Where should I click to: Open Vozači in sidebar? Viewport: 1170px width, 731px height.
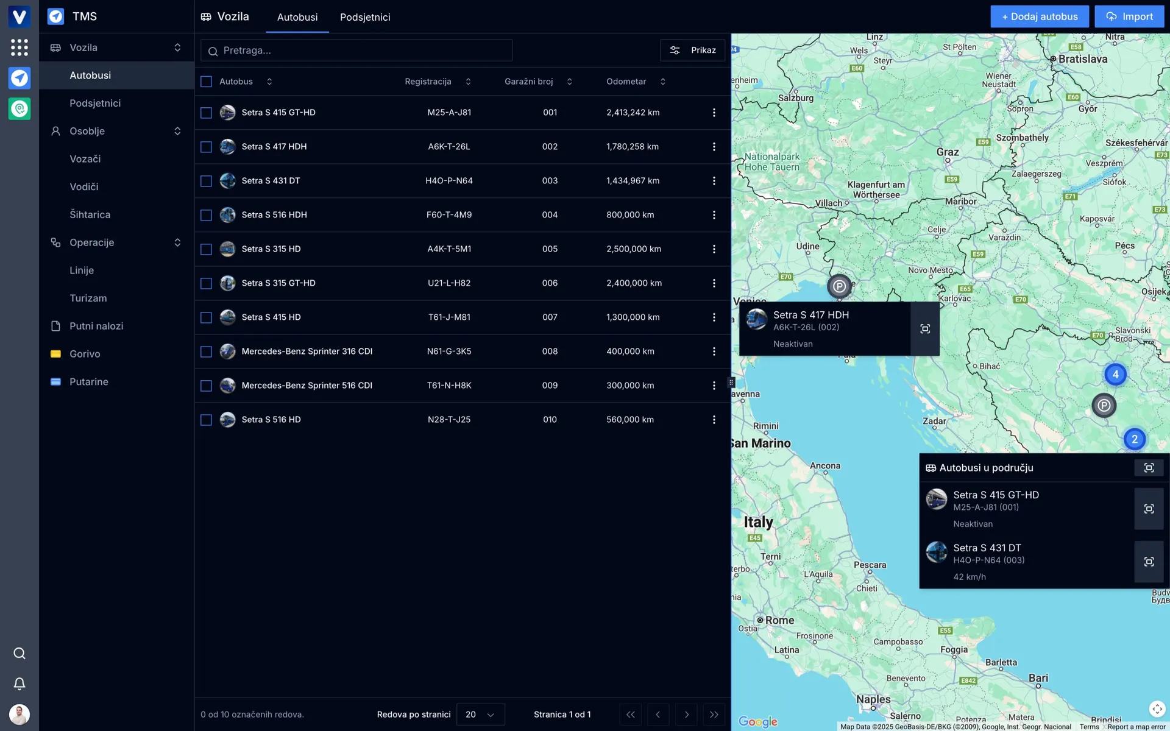(85, 159)
